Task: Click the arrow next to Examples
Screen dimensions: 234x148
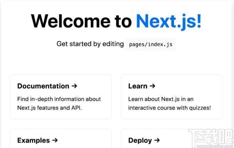Action: click(x=55, y=140)
